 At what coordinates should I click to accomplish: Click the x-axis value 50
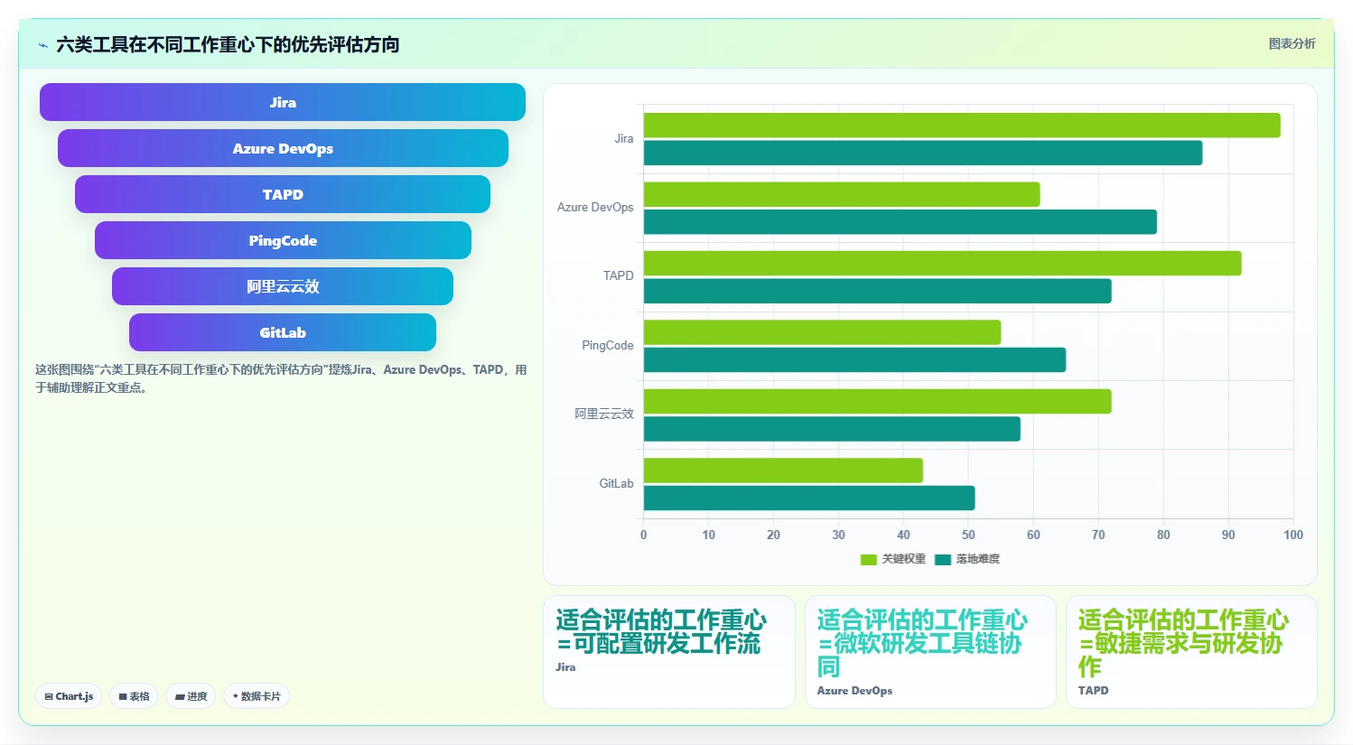pos(968,535)
